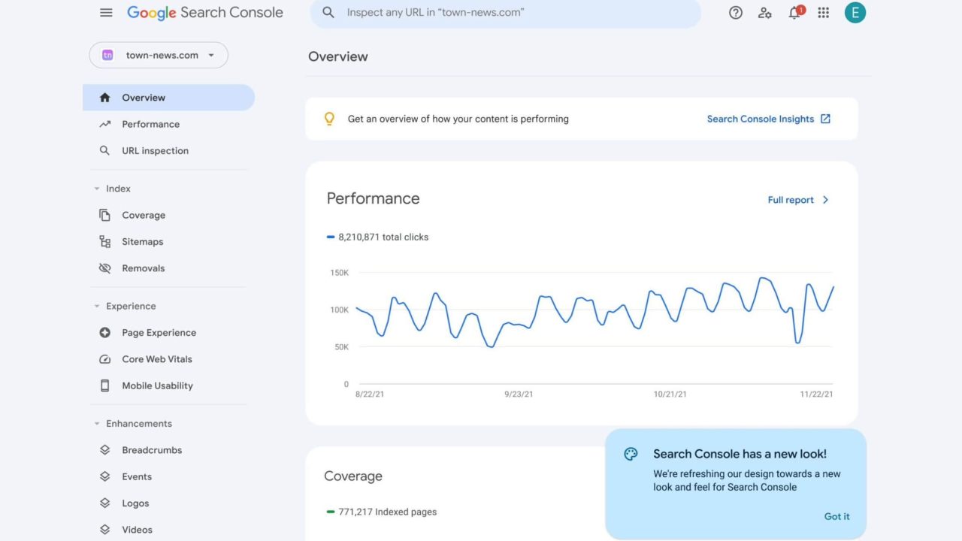Screen dimensions: 962x541
Task: Select URL inspection in sidebar
Action: click(x=168, y=151)
